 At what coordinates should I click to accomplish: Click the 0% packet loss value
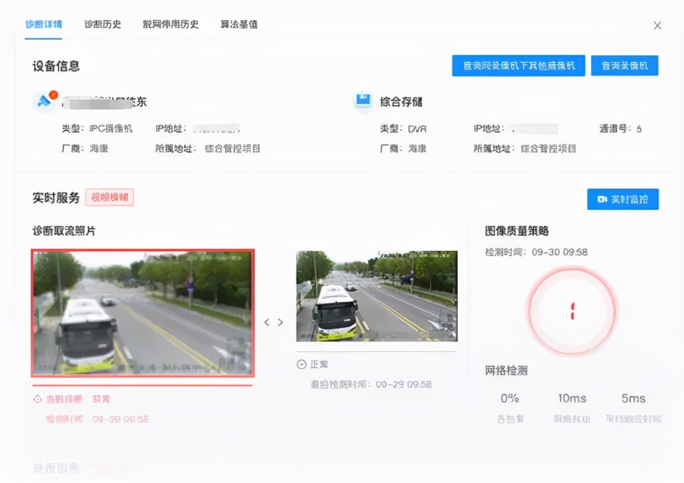pyautogui.click(x=510, y=398)
